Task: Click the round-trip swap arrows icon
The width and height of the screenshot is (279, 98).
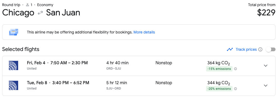Action: (40, 13)
